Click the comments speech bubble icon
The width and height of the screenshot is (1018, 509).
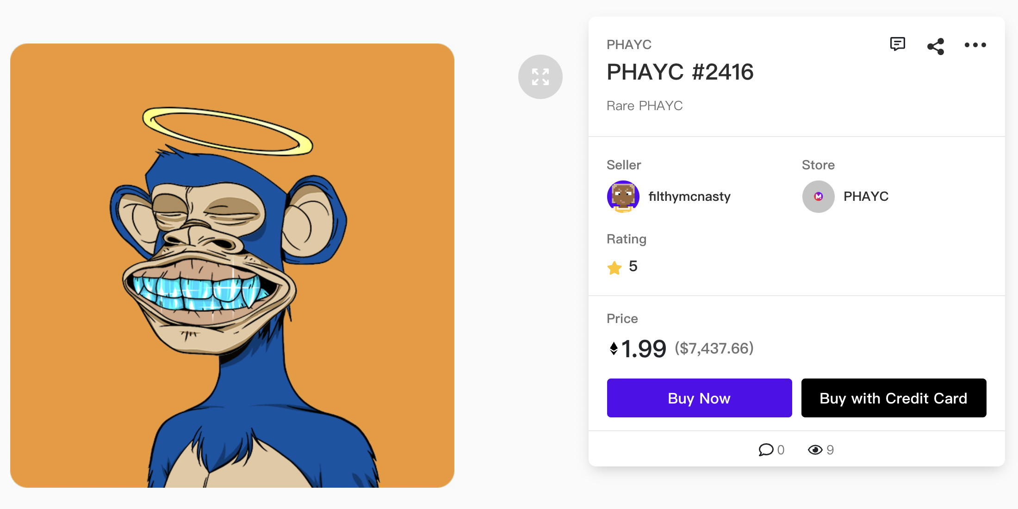point(766,450)
